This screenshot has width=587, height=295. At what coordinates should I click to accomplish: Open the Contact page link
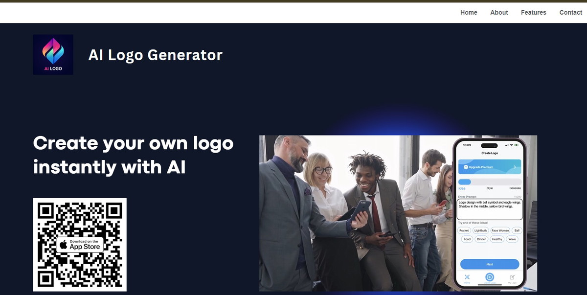(570, 12)
